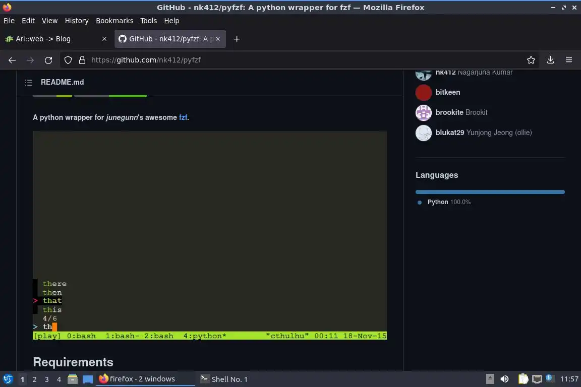The image size is (581, 387).
Task: Click the README.md file title
Action: 62,82
